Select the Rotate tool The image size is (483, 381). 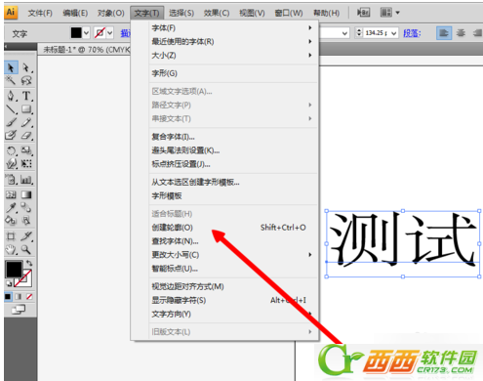point(11,150)
